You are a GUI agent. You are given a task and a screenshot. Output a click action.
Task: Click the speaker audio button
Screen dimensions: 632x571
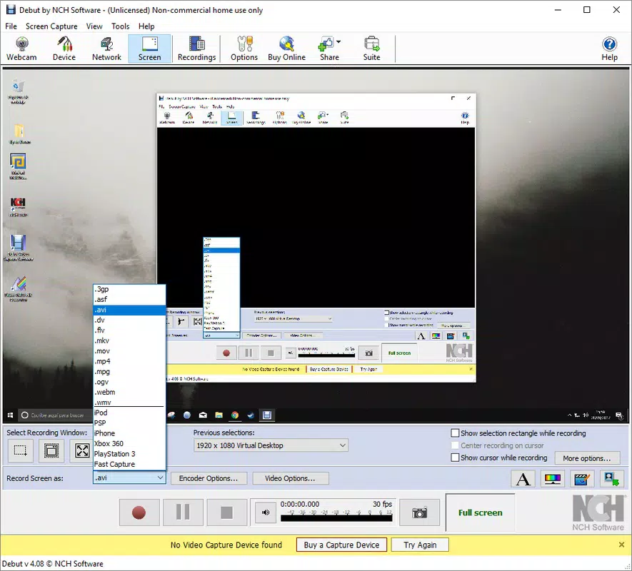tap(266, 512)
